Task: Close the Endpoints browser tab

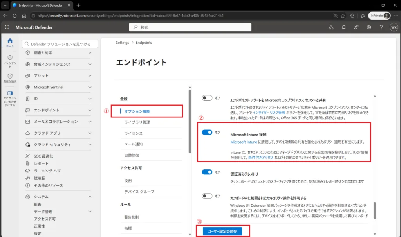Action: [x=69, y=5]
